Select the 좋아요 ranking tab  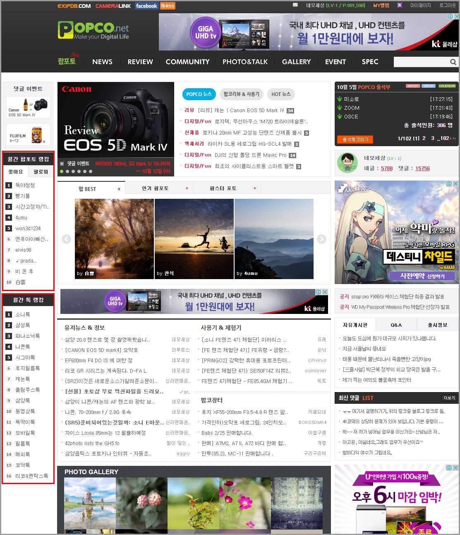coord(16,171)
